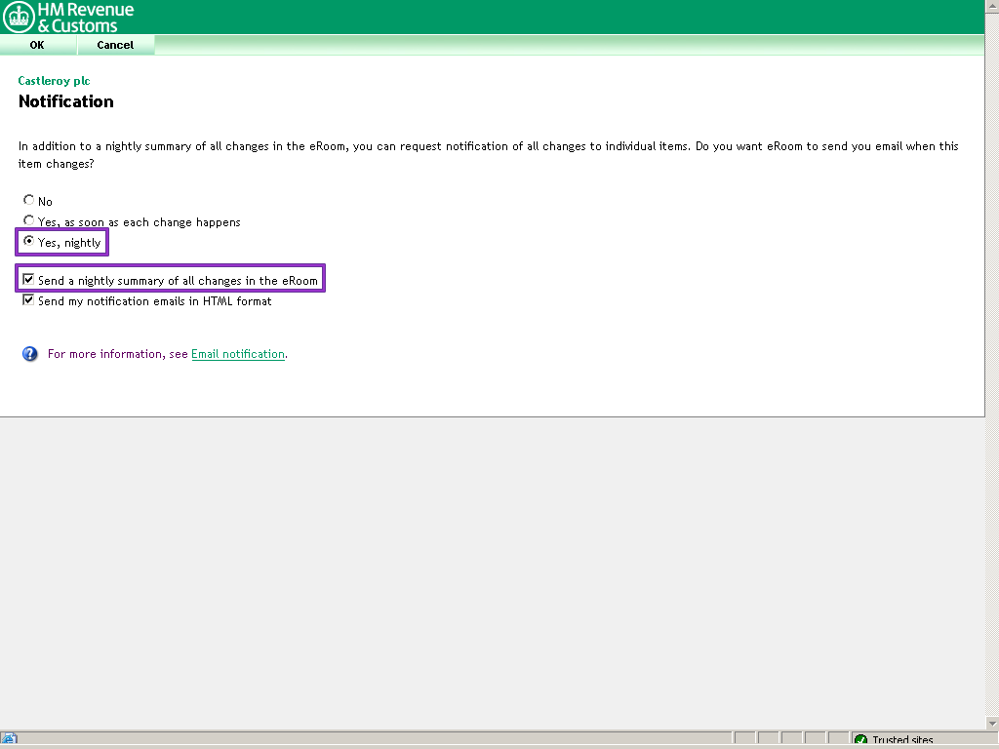This screenshot has height=749, width=999.
Task: Click the HM Revenue & Customs crown logo
Action: [x=19, y=17]
